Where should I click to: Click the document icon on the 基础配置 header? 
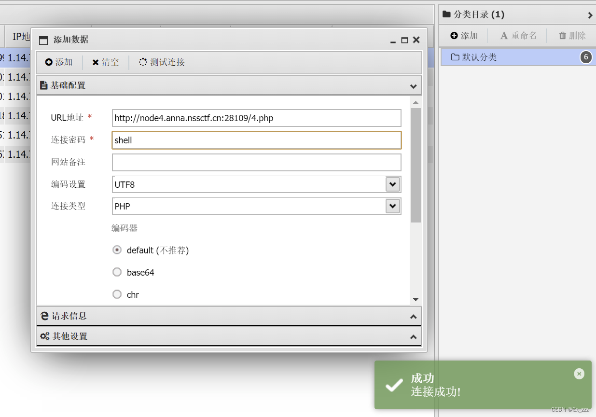(44, 85)
